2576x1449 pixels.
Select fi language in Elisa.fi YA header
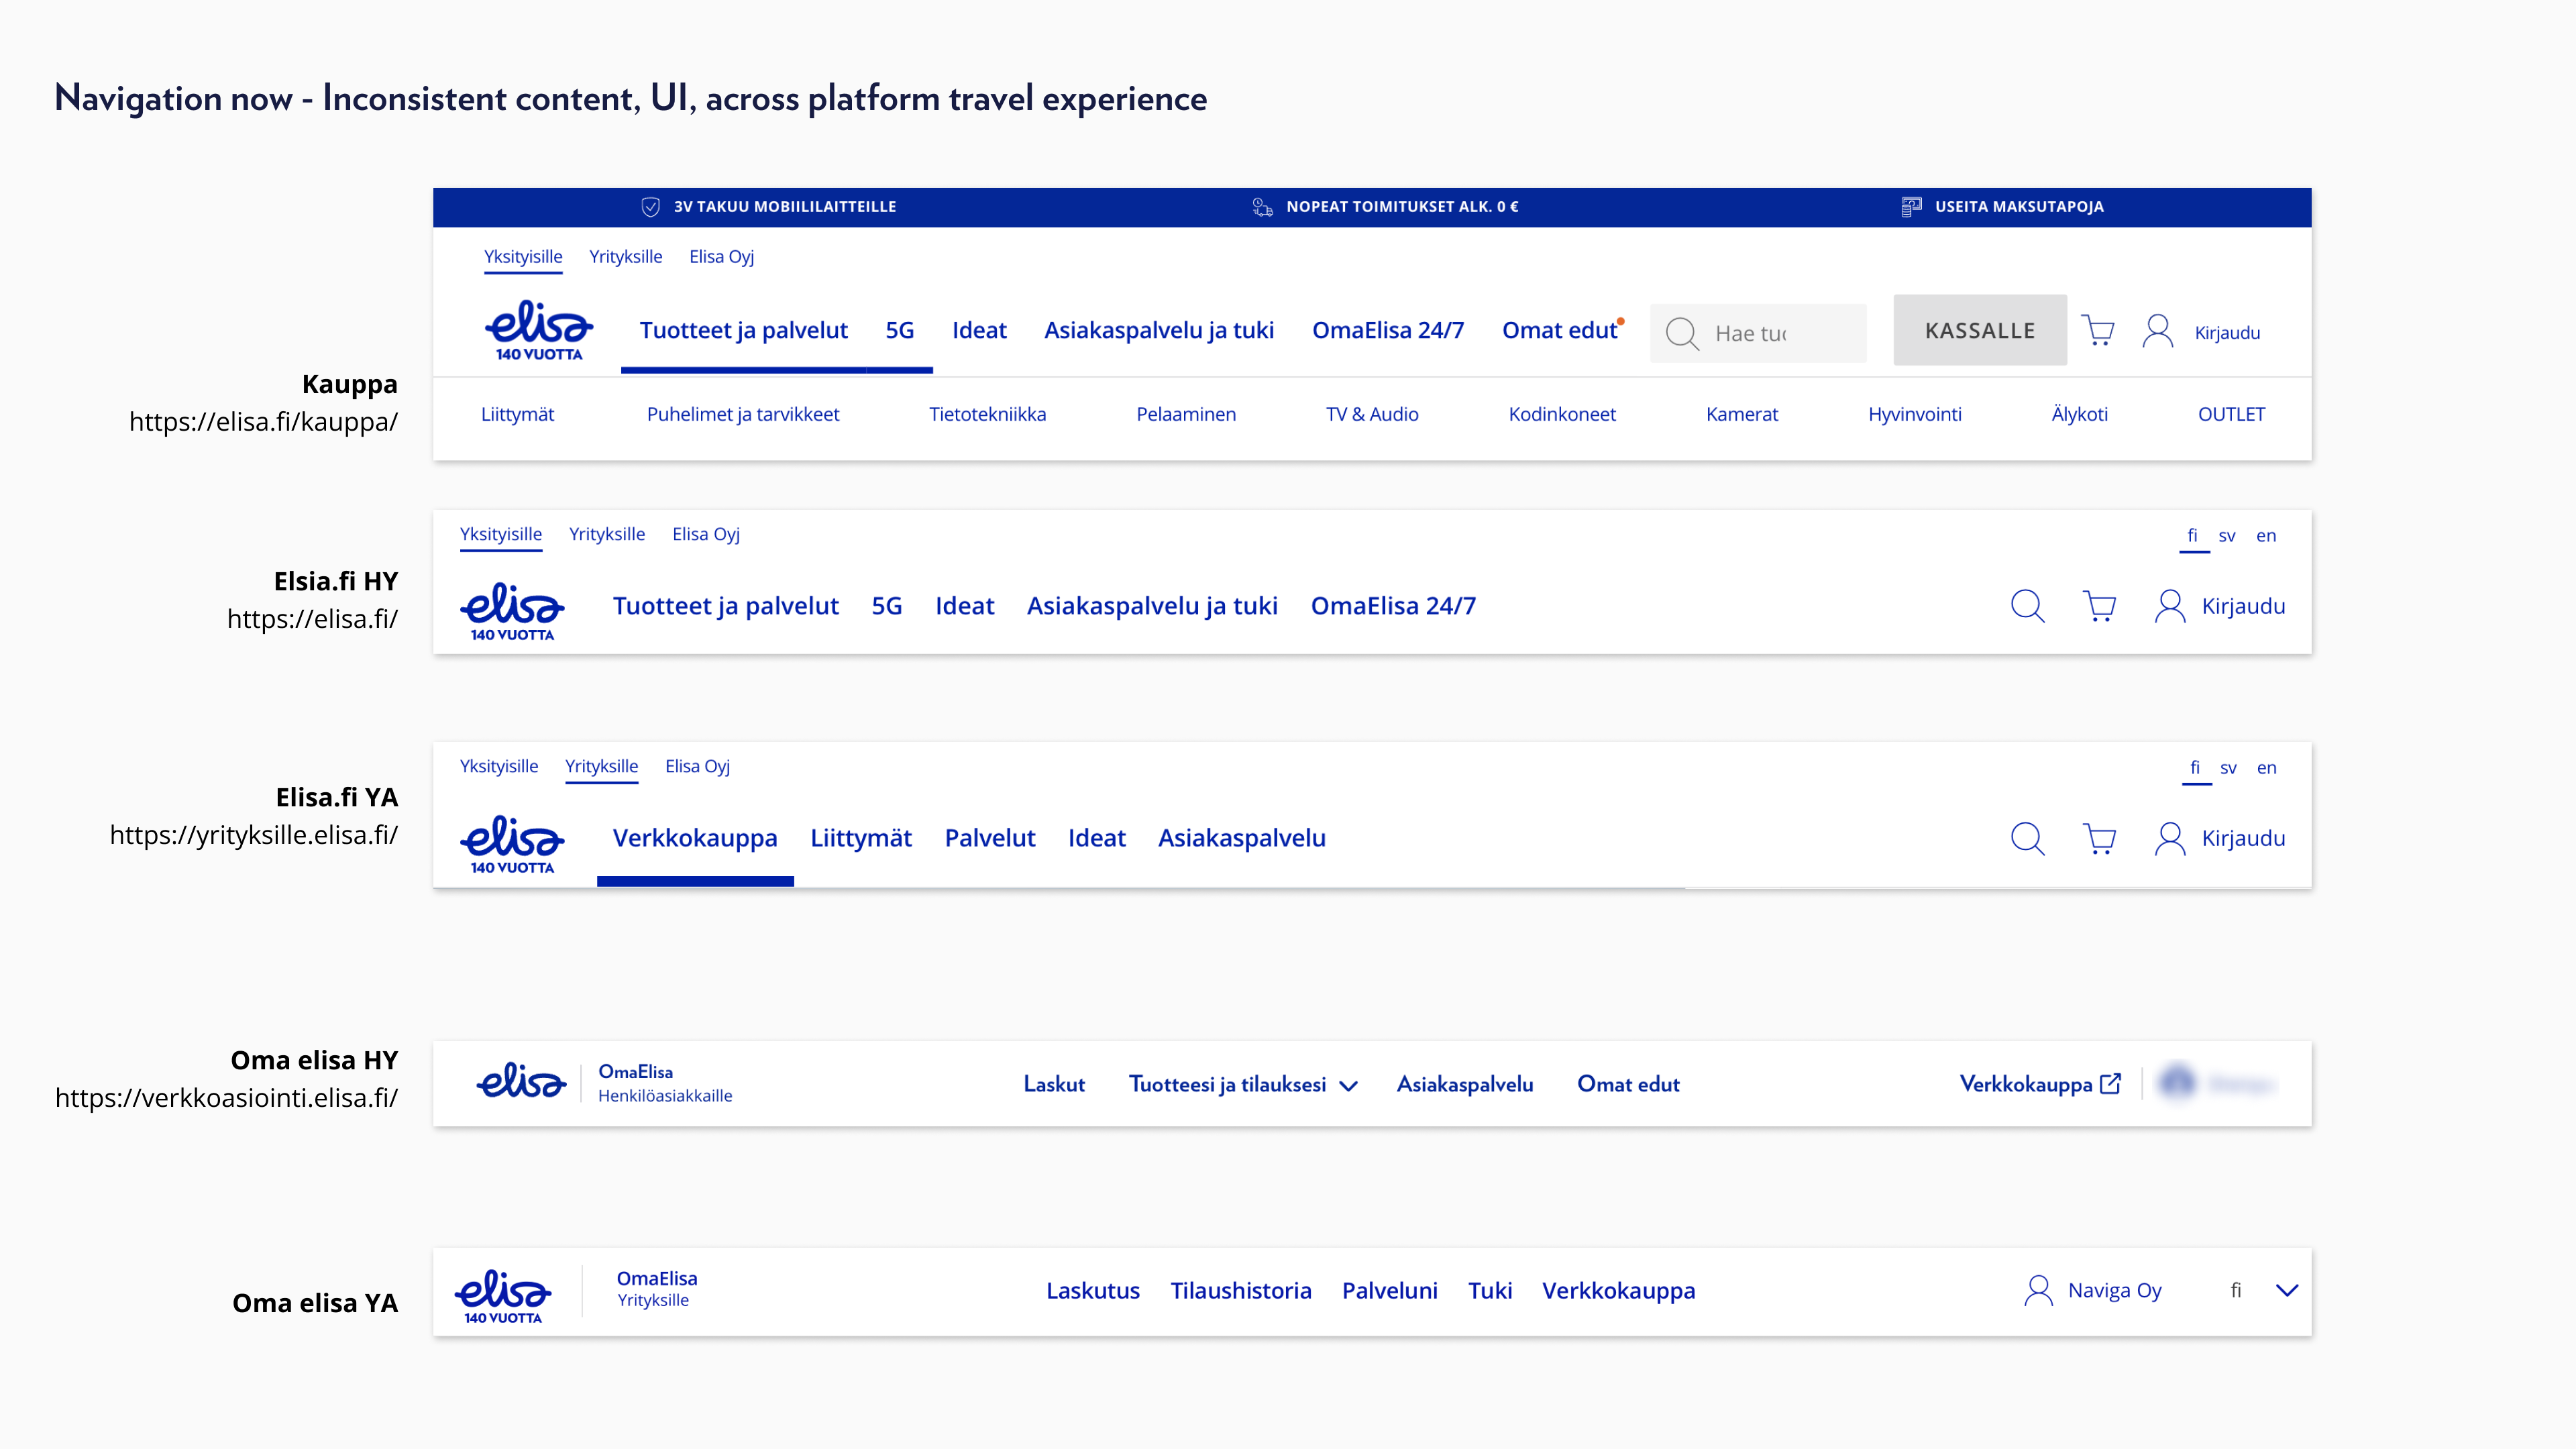(2195, 768)
